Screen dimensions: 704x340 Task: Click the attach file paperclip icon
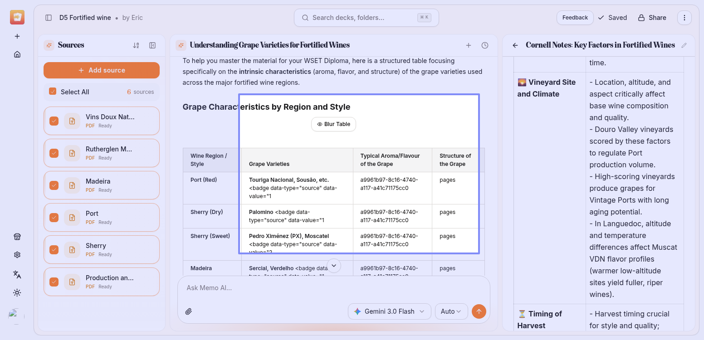tap(189, 311)
